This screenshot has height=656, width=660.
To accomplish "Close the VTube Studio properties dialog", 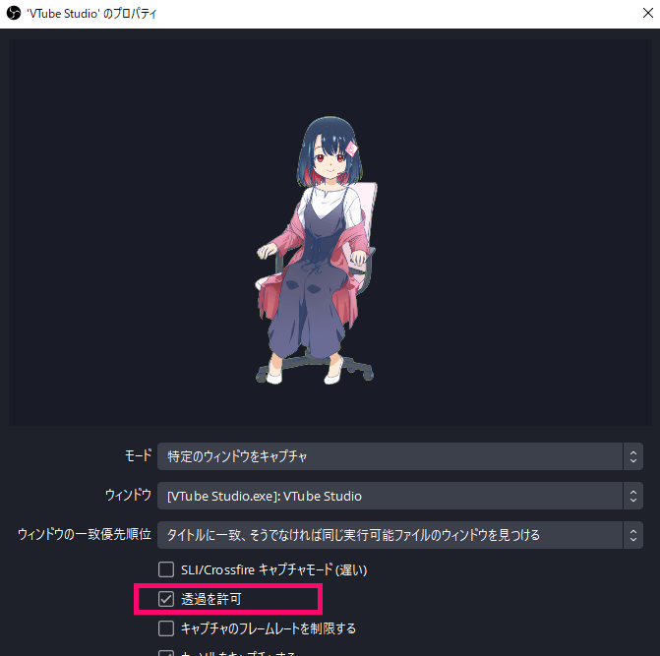I will click(648, 13).
